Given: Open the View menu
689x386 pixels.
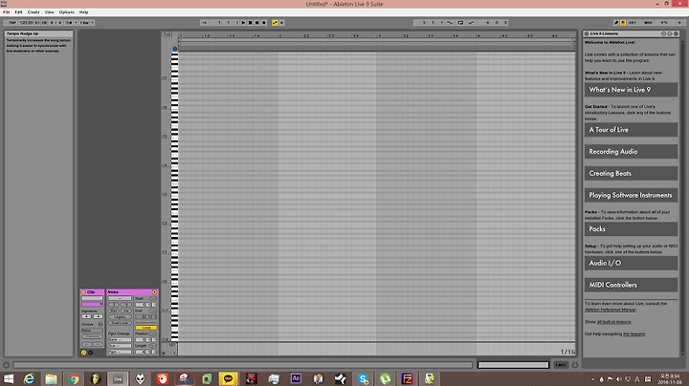Looking at the screenshot, I should [x=49, y=12].
